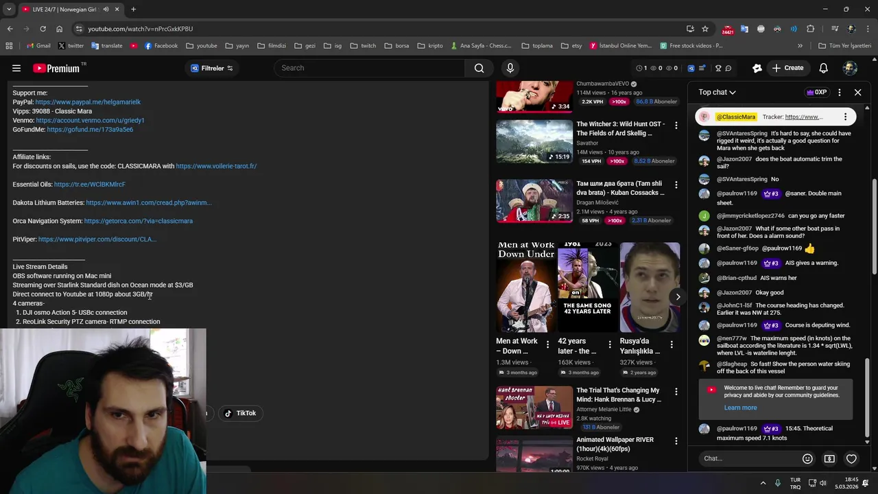Toggle the Filtreler filter button
The image size is (878, 494).
point(212,68)
